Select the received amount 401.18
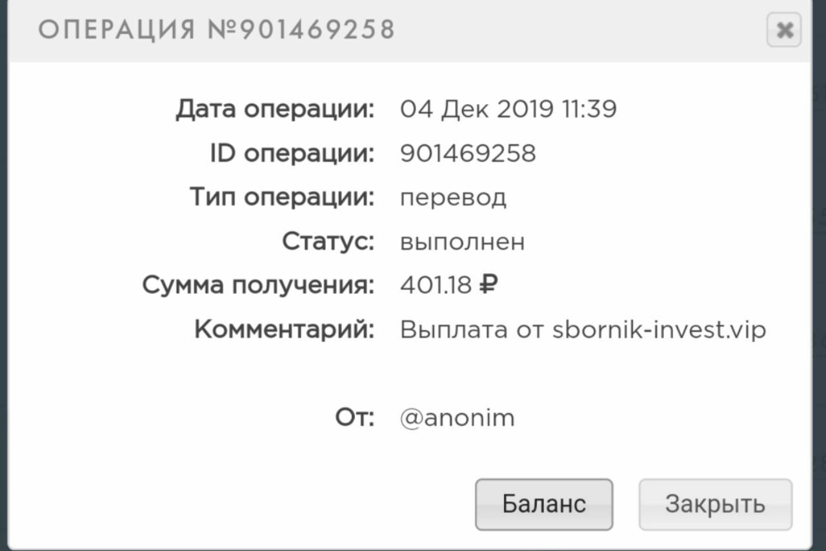Image resolution: width=826 pixels, height=551 pixels. point(436,285)
